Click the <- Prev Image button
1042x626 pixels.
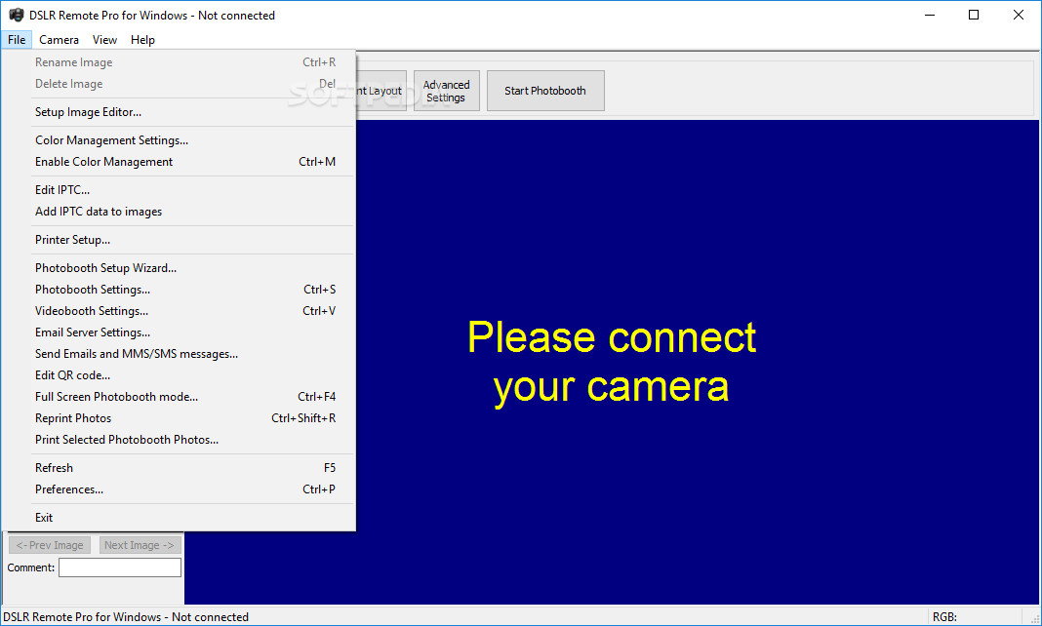pos(50,545)
